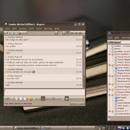Click scroll down arrow in chat history
The image size is (130, 130).
(84, 86)
